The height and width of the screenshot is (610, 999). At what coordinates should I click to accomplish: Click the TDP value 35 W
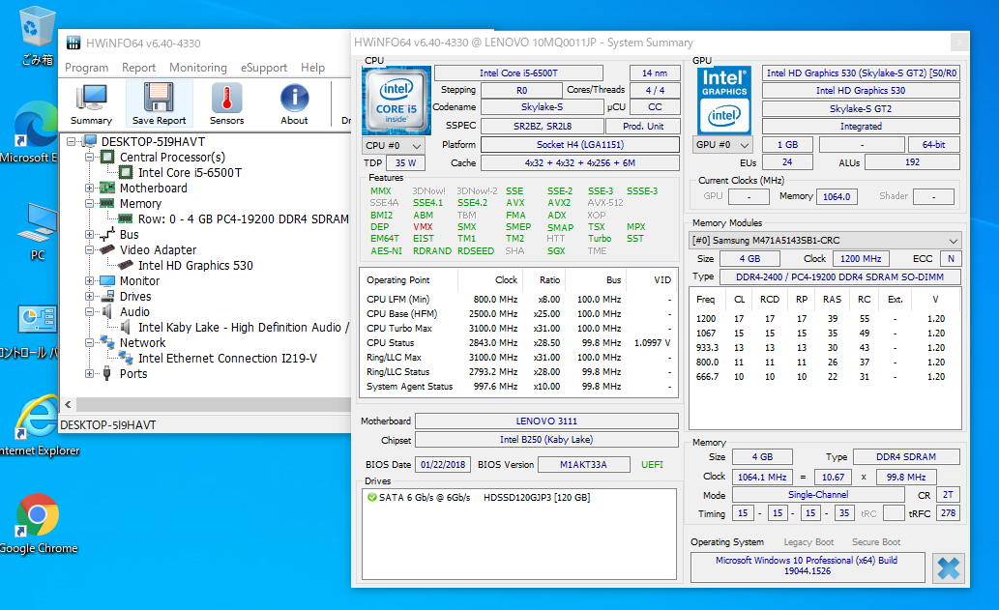(405, 163)
